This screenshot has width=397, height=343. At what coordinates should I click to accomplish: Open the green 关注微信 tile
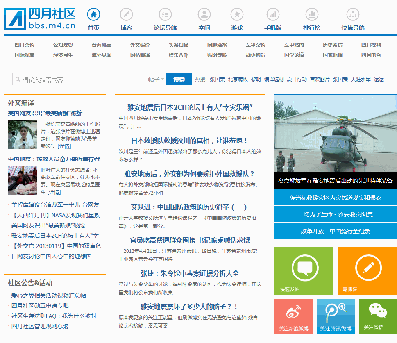(377, 316)
